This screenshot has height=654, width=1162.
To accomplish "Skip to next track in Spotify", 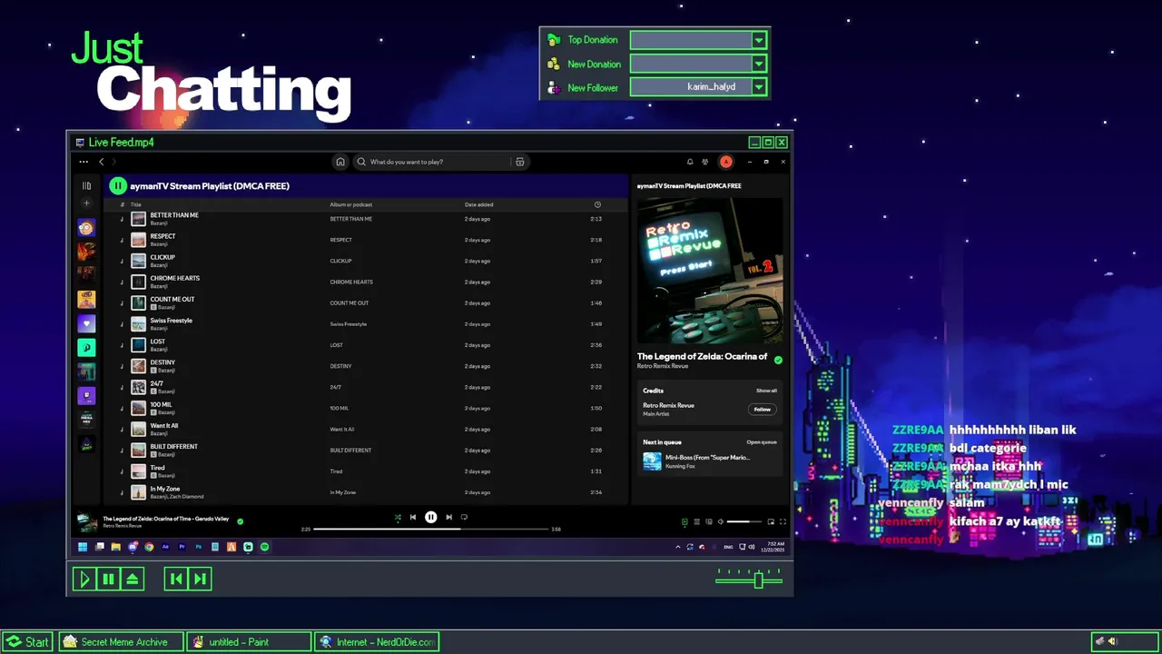I will tap(448, 518).
